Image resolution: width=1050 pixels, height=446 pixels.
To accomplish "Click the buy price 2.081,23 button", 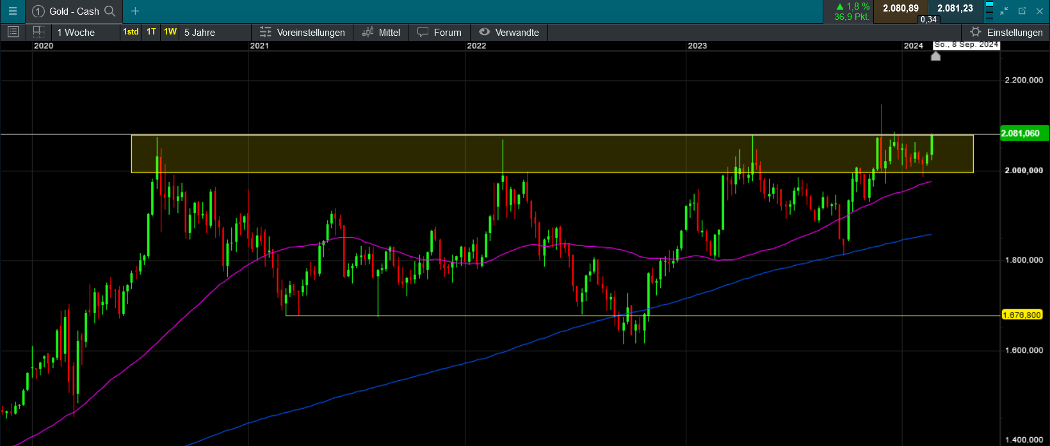I will click(955, 8).
